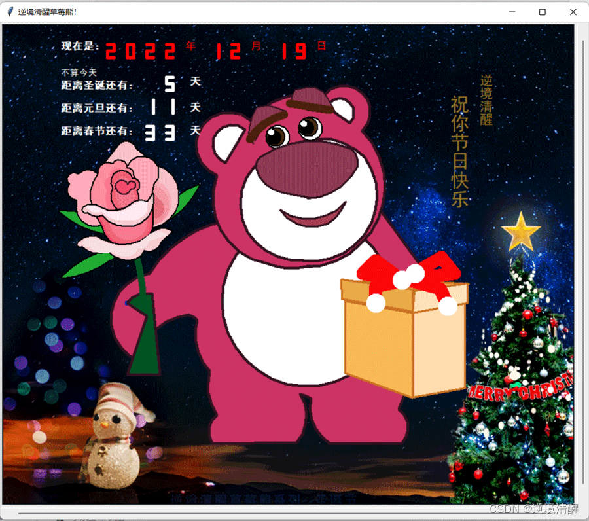Close the 逆境清醒草莓熊 window
The height and width of the screenshot is (521, 589).
coord(573,12)
